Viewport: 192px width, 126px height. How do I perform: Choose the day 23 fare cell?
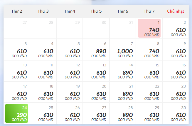(176, 92)
